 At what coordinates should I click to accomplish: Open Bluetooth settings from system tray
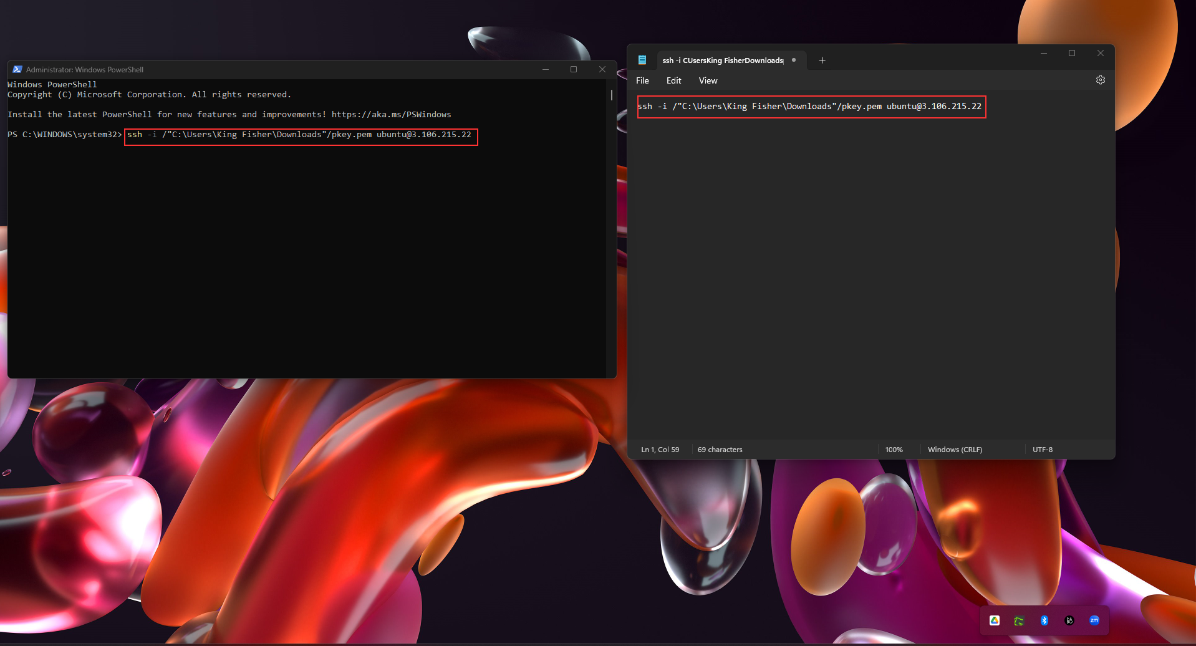[1044, 620]
